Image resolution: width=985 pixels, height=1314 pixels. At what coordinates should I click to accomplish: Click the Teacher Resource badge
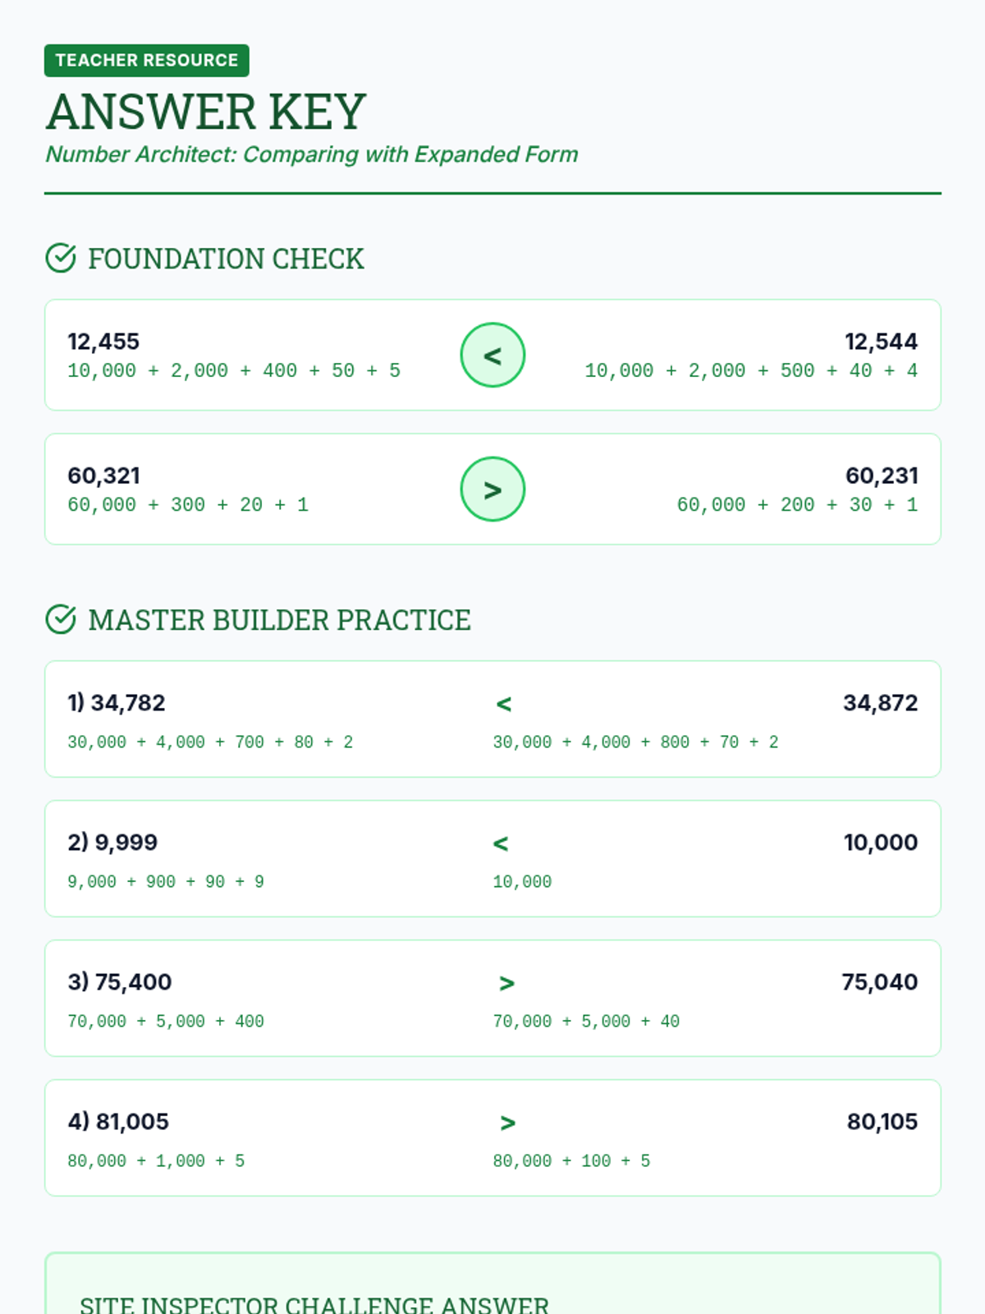pos(147,61)
